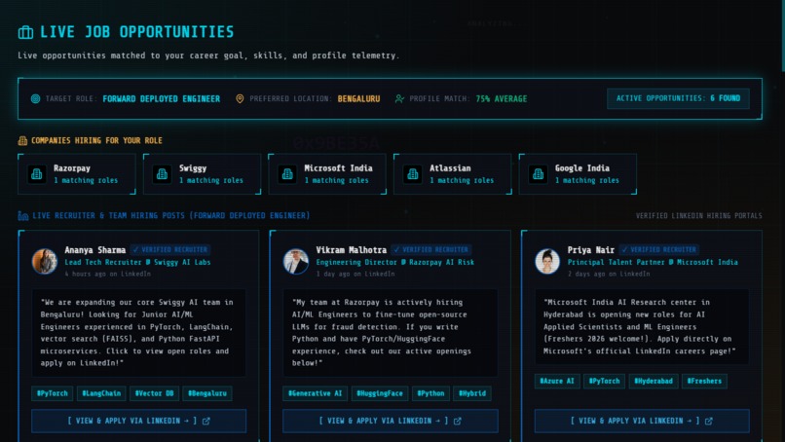Apply via LinkedIn on Priya Nair's post
Screen dimensions: 785x442
[642, 421]
